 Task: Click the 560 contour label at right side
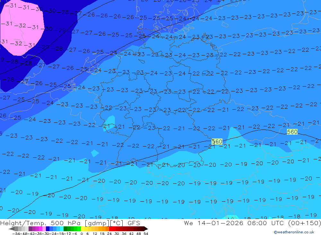pos(292,132)
